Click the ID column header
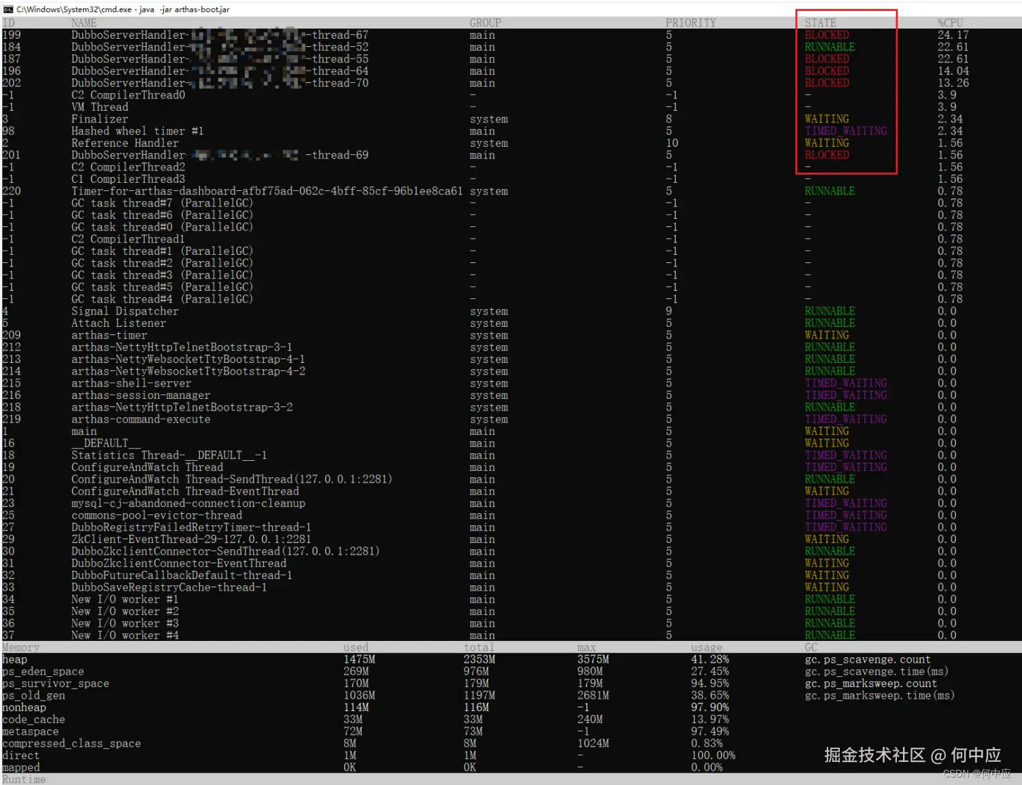The width and height of the screenshot is (1022, 785). click(8, 22)
